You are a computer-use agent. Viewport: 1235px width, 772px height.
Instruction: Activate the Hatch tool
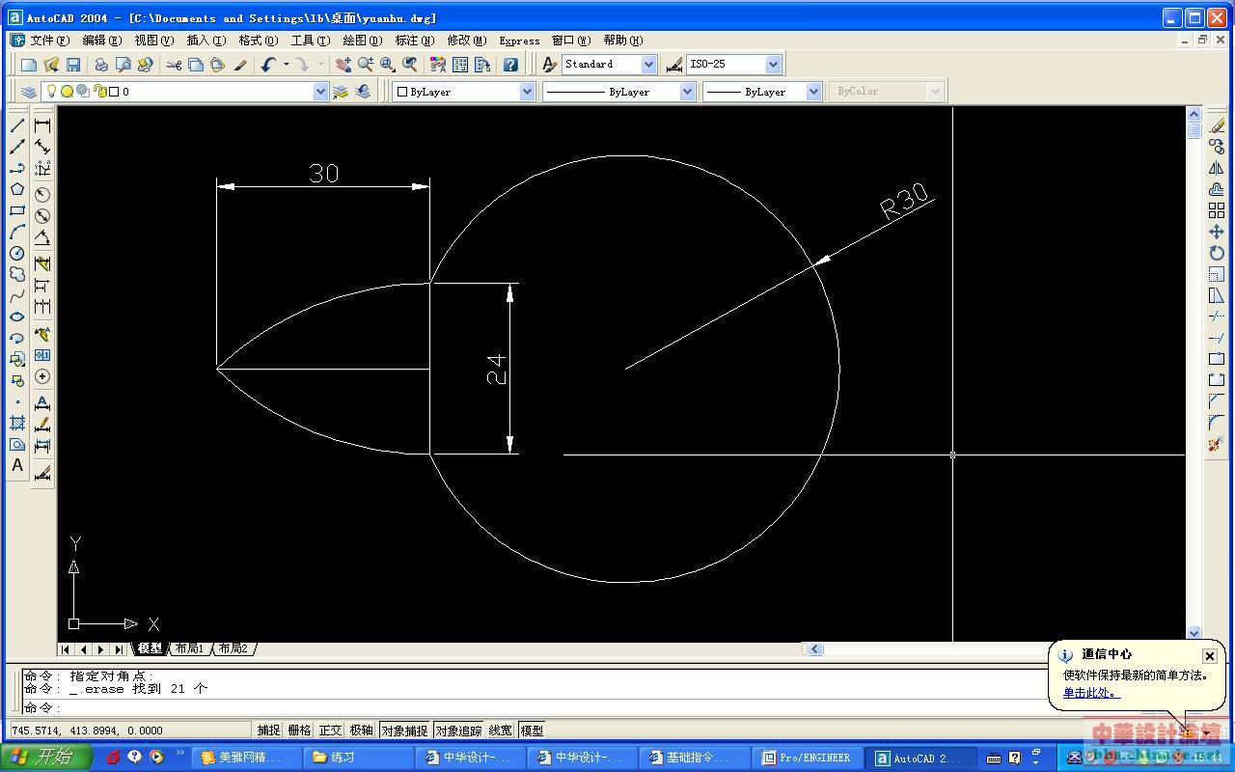pyautogui.click(x=17, y=423)
